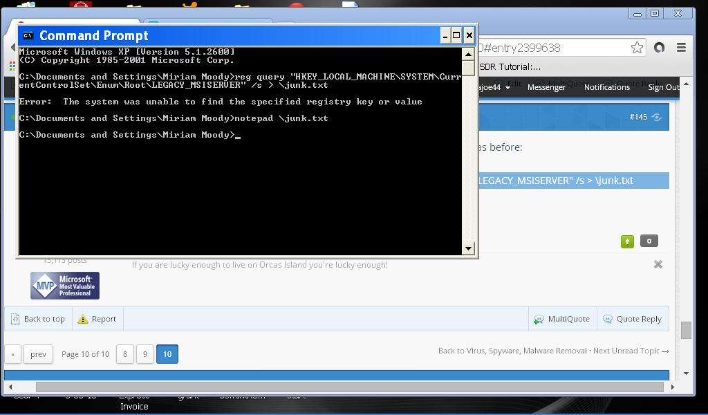Viewport: 708px width, 415px height.
Task: Click the browser horizontal scroll right arrow
Action: pyautogui.click(x=672, y=387)
